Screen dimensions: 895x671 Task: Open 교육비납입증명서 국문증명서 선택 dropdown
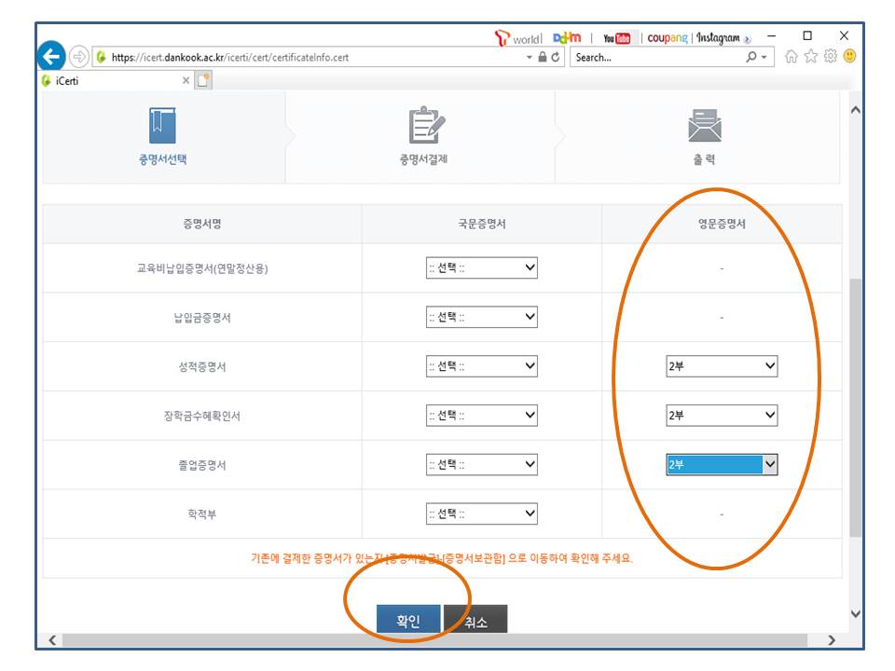tap(481, 268)
